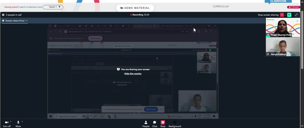The width and height of the screenshot is (304, 128).
Task: Click File Explorer icon in preview taskbar
Action: pos(102,117)
